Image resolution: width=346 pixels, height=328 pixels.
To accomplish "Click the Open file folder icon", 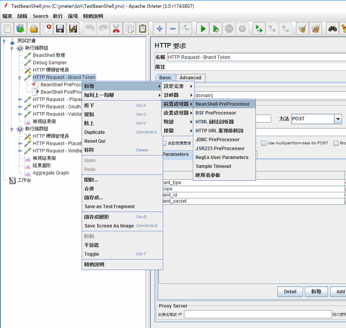I will click(x=34, y=29).
